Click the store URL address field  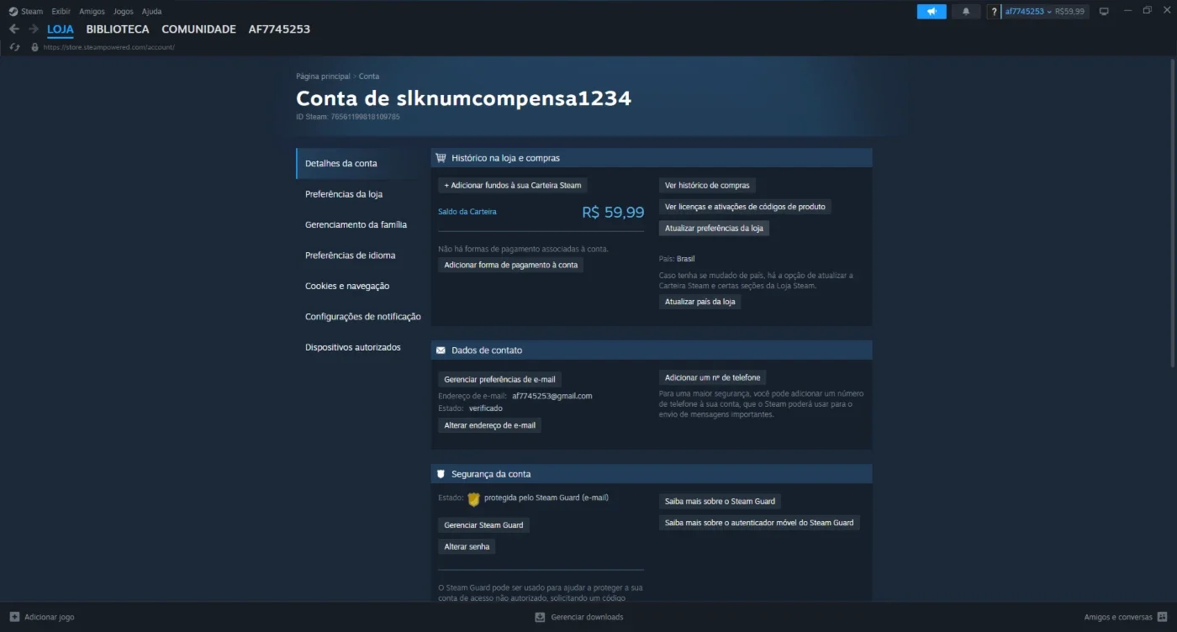108,47
